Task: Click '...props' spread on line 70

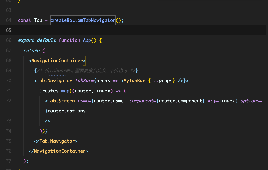Action: click(x=162, y=81)
